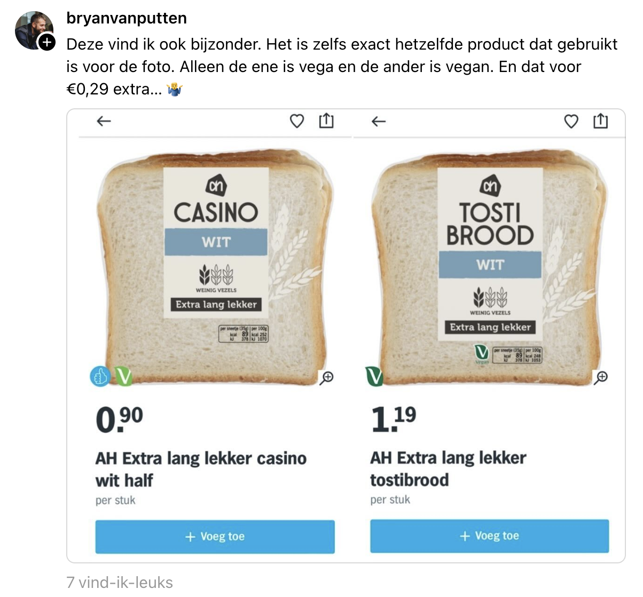
Task: Click vegetarian V badge on casino bread
Action: pyautogui.click(x=123, y=377)
